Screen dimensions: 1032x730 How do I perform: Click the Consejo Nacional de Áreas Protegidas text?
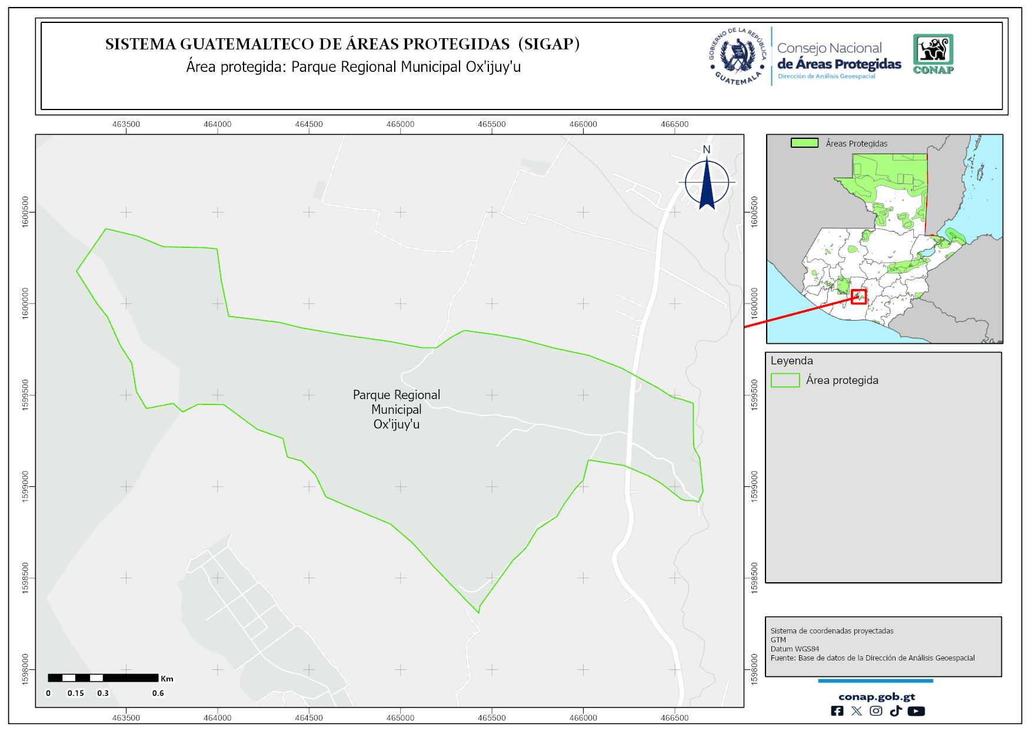pos(838,57)
